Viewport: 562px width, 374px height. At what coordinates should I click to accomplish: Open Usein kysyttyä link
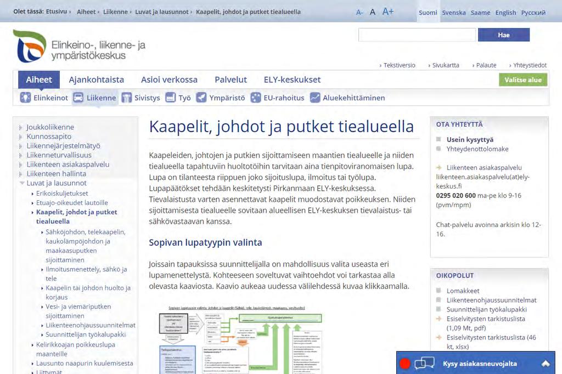click(x=470, y=140)
